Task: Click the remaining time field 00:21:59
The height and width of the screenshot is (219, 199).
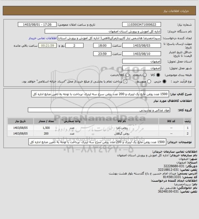Action: click(x=47, y=46)
